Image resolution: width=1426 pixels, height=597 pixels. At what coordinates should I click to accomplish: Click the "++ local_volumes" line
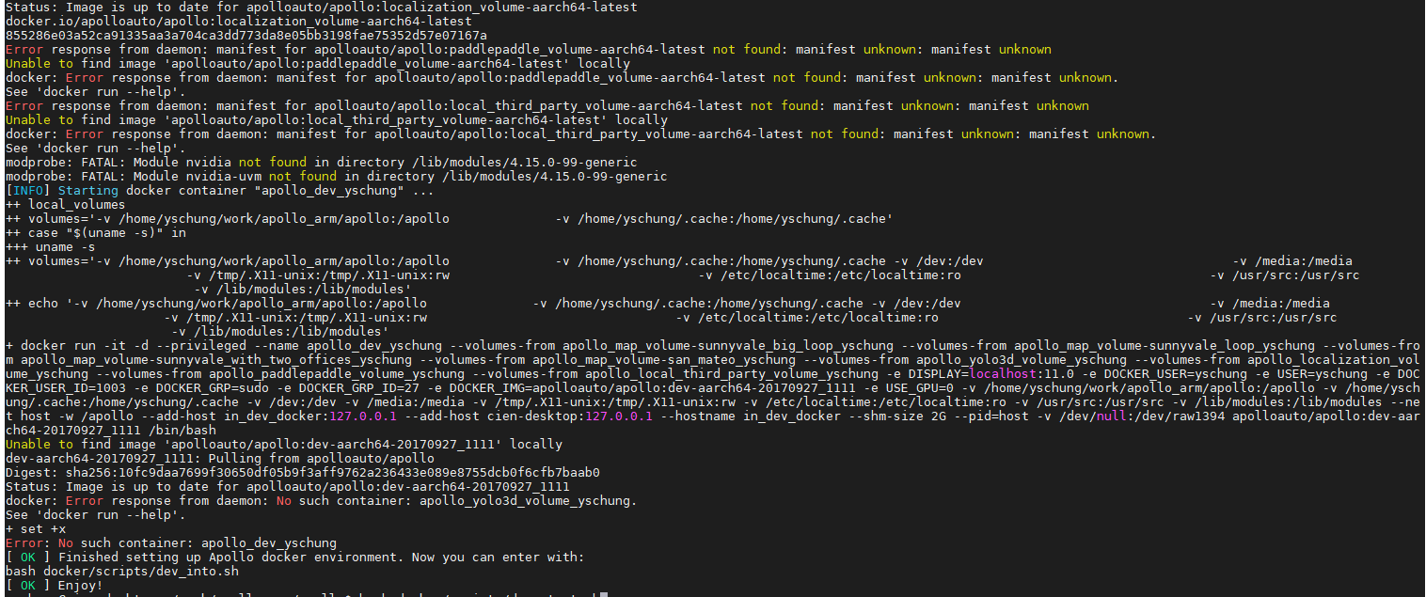click(x=65, y=204)
